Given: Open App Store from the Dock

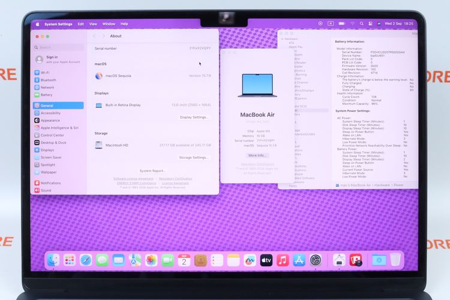Looking at the screenshot, I should (299, 260).
